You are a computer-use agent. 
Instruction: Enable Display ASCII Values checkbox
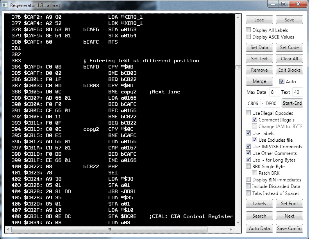coord(248,37)
